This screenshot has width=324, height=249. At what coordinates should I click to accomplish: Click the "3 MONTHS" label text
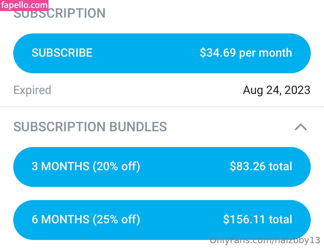coord(60,166)
